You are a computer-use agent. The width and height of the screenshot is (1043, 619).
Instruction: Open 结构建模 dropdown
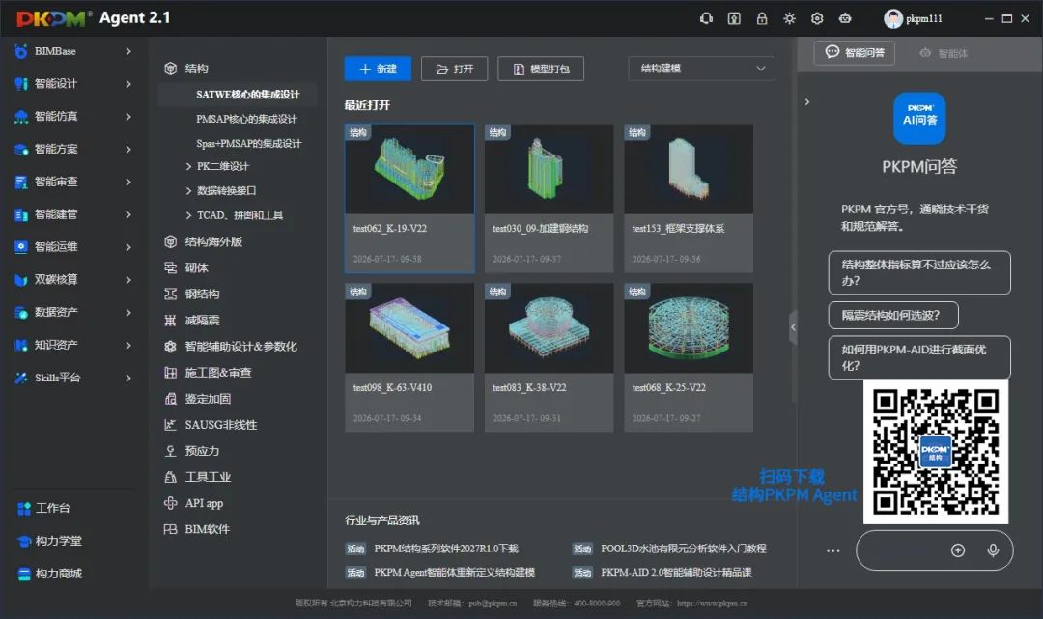coord(701,69)
